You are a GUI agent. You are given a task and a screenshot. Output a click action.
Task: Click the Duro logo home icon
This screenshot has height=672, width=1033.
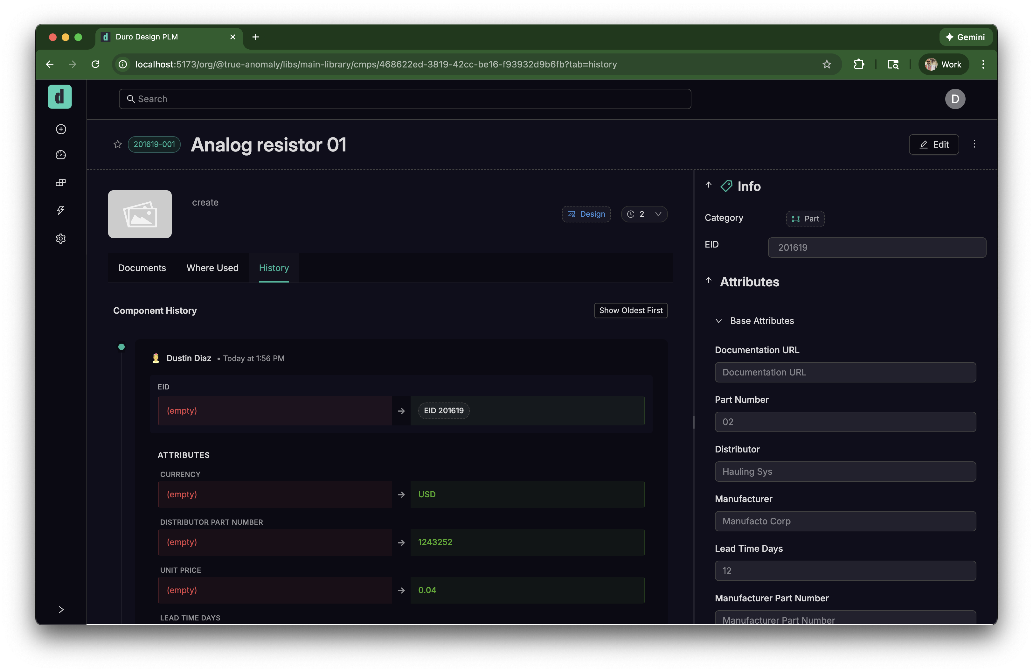click(59, 97)
